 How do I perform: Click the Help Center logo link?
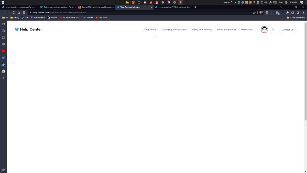click(28, 29)
